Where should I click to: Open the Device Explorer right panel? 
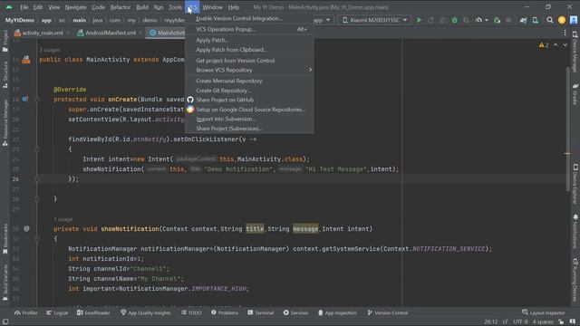pyautogui.click(x=575, y=183)
